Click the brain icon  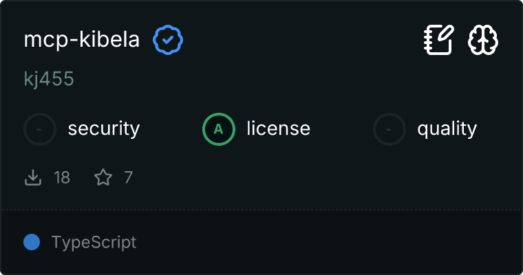click(x=483, y=40)
